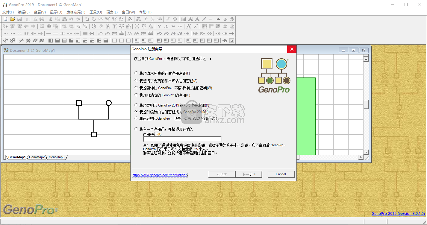
Task: Click the double arrow icon in the bottom toolbar row
Action: 225,40
